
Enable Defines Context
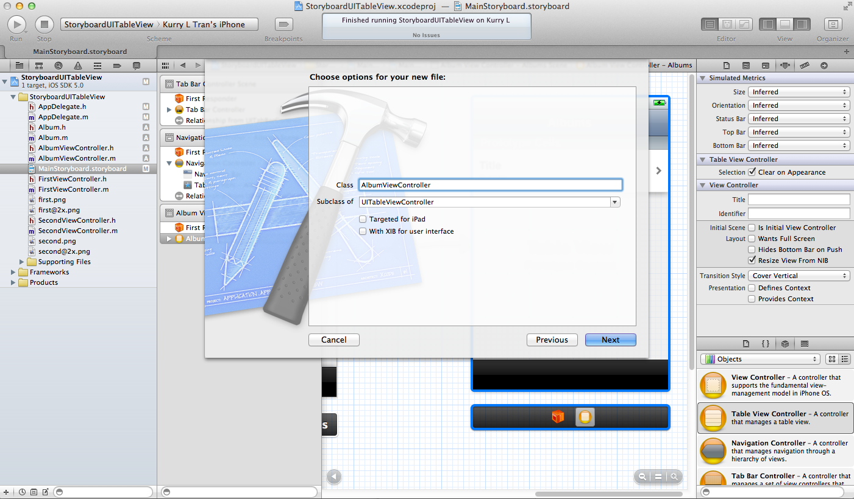click(x=752, y=288)
